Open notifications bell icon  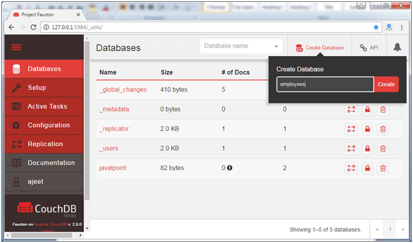(x=397, y=47)
